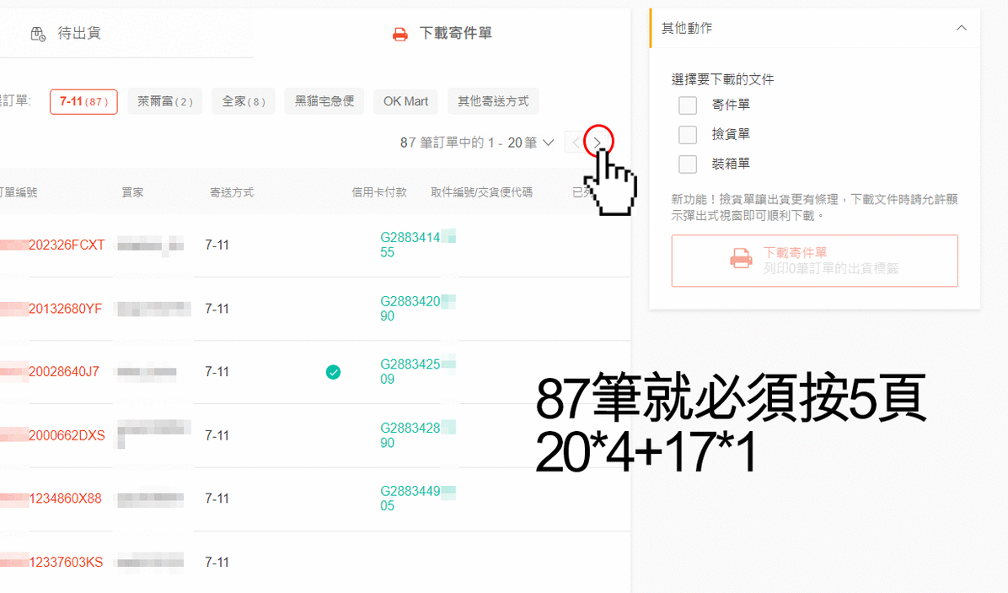Click the red printer icon beside 下載寄件單
This screenshot has height=593, width=1008.
pos(399,34)
